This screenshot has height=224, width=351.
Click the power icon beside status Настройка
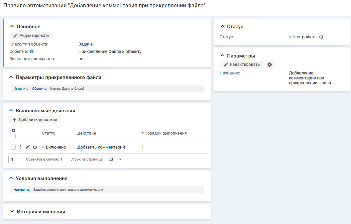coord(321,37)
